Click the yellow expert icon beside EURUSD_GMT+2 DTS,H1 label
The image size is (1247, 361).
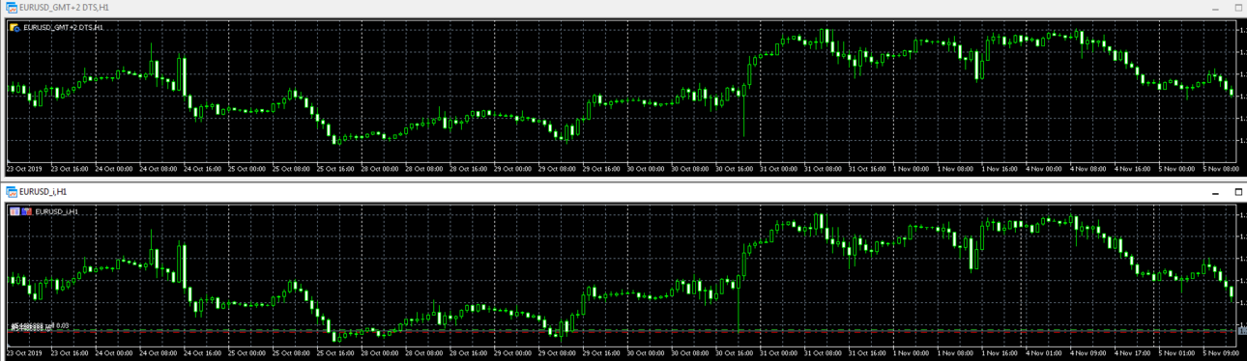(15, 27)
